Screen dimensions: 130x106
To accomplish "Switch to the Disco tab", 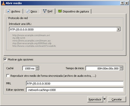I will coord(32,11).
